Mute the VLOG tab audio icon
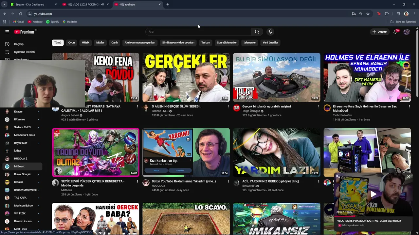 (x=102, y=5)
